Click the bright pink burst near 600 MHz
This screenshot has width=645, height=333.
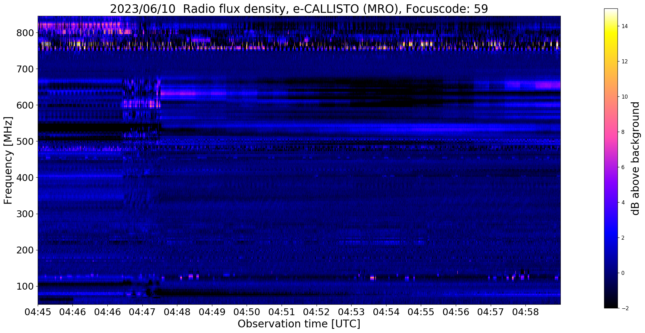click(x=141, y=104)
